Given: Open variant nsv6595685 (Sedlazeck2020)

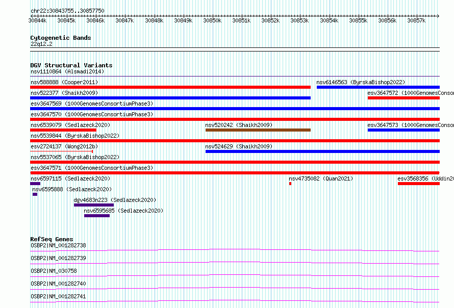Looking at the screenshot, I should tap(123, 211).
